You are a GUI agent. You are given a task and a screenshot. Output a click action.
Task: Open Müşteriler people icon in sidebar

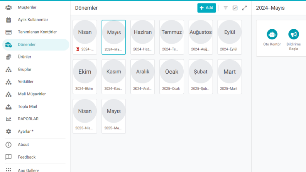tap(8, 7)
